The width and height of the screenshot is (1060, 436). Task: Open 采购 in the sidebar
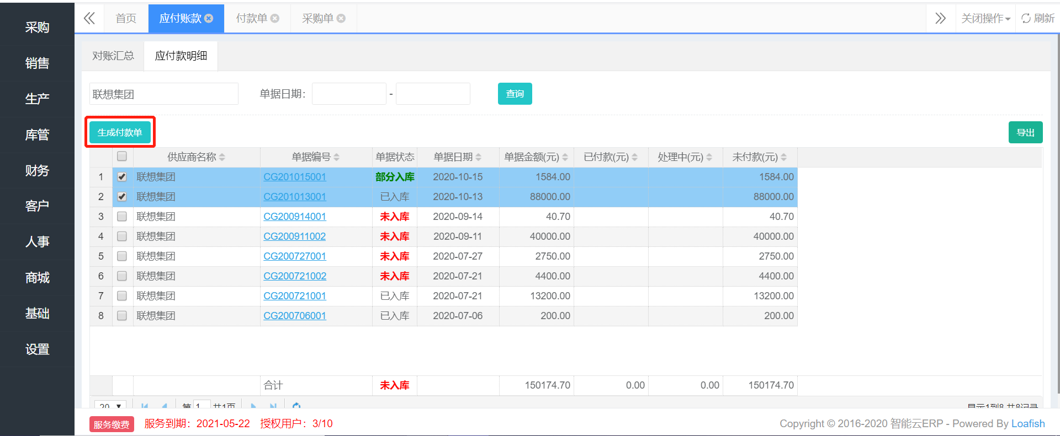click(37, 27)
